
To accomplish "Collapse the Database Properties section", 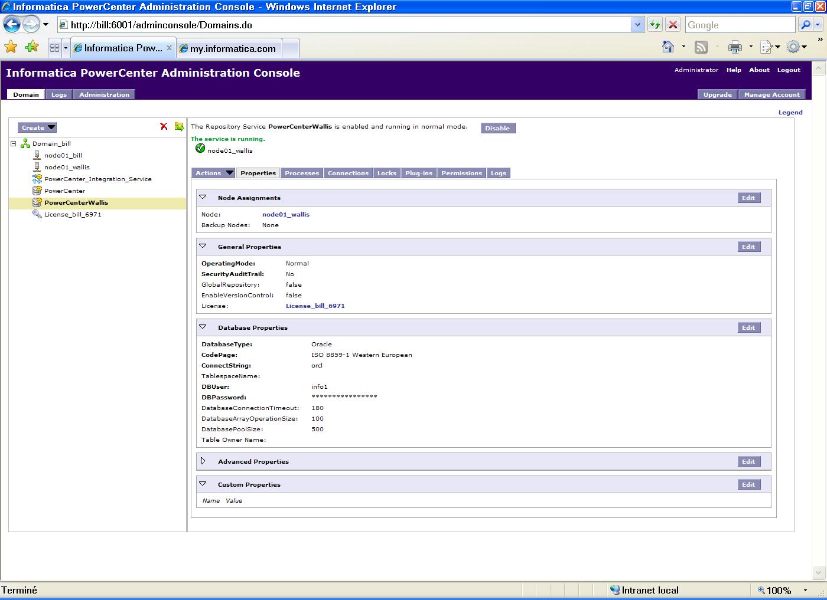I will tap(203, 327).
